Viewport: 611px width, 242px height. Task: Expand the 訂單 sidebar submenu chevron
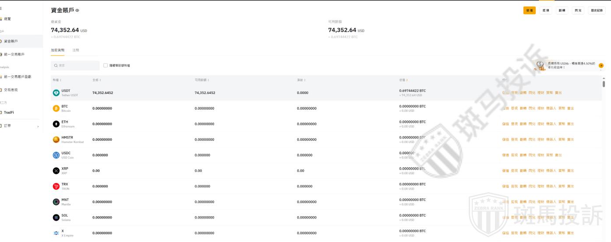(38, 126)
